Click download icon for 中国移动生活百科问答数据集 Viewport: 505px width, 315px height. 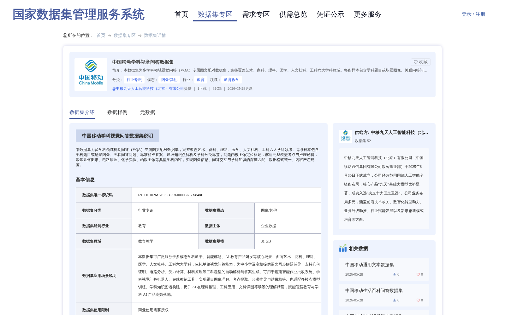[395, 300]
